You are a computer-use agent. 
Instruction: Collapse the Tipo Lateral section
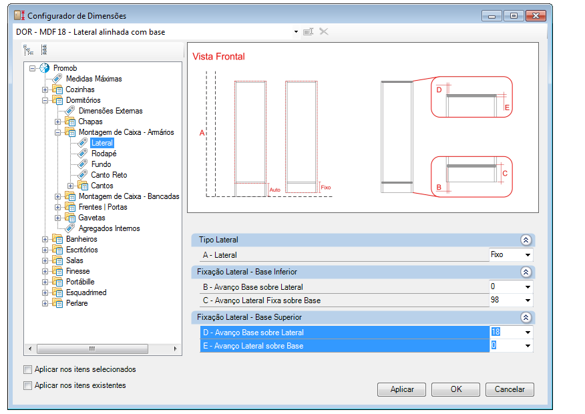tap(526, 240)
